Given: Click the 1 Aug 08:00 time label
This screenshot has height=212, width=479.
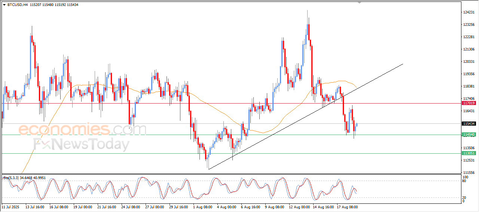Looking at the screenshot, I should [x=202, y=206].
